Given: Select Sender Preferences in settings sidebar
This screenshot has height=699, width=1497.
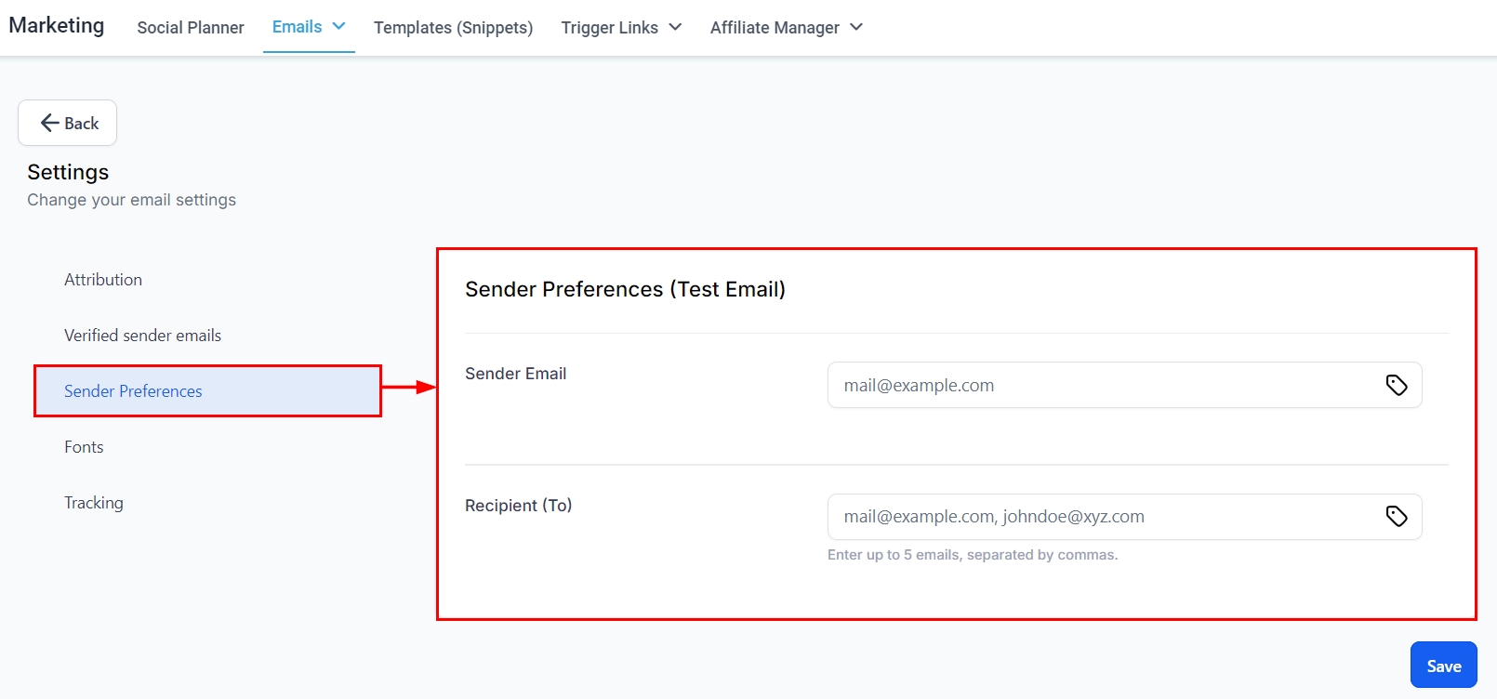Looking at the screenshot, I should click(133, 391).
